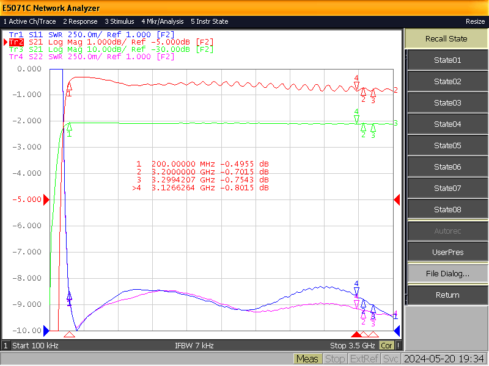Select active trace Tr2 S21 label

click(x=111, y=42)
